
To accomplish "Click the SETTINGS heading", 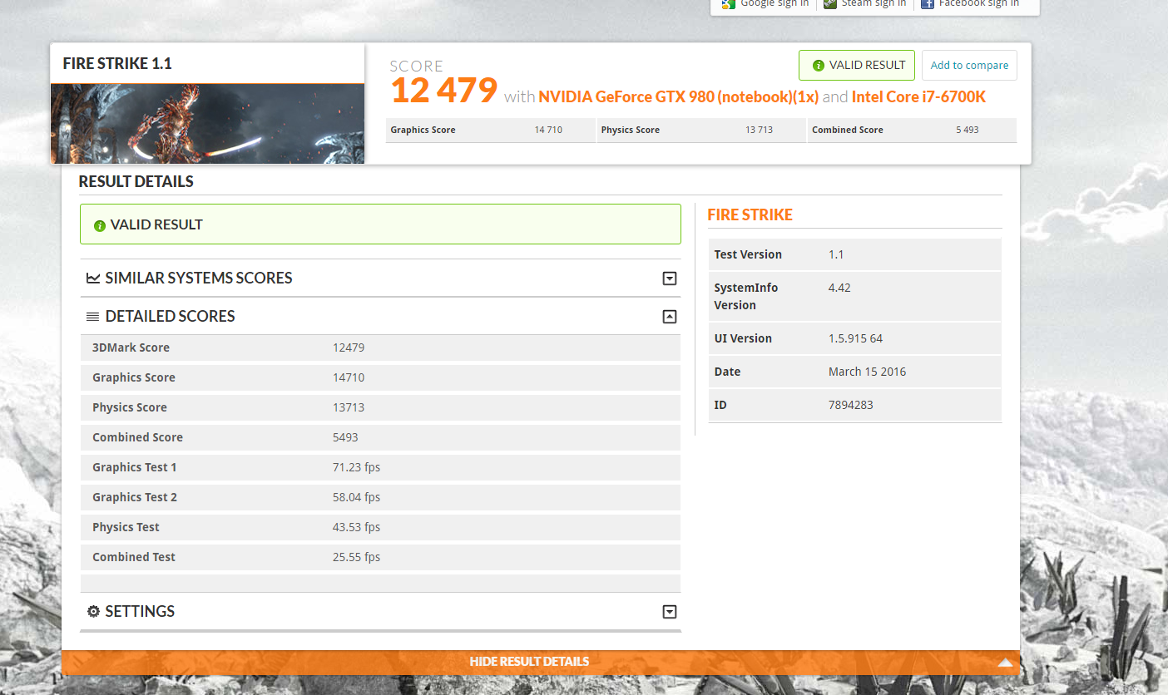I will pyautogui.click(x=140, y=612).
